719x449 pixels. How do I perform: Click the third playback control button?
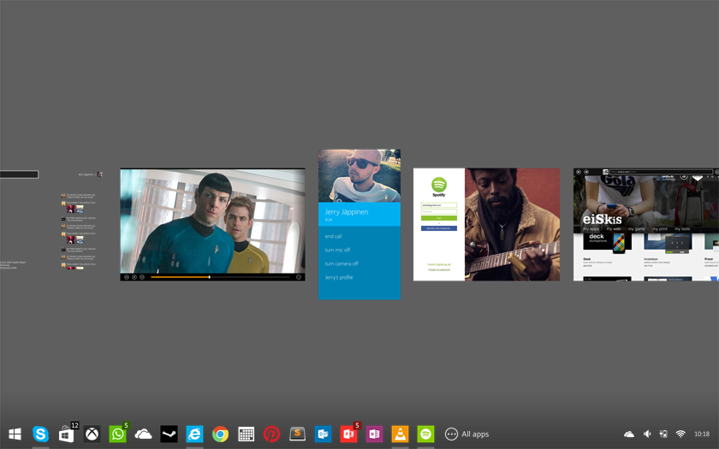pos(142,277)
